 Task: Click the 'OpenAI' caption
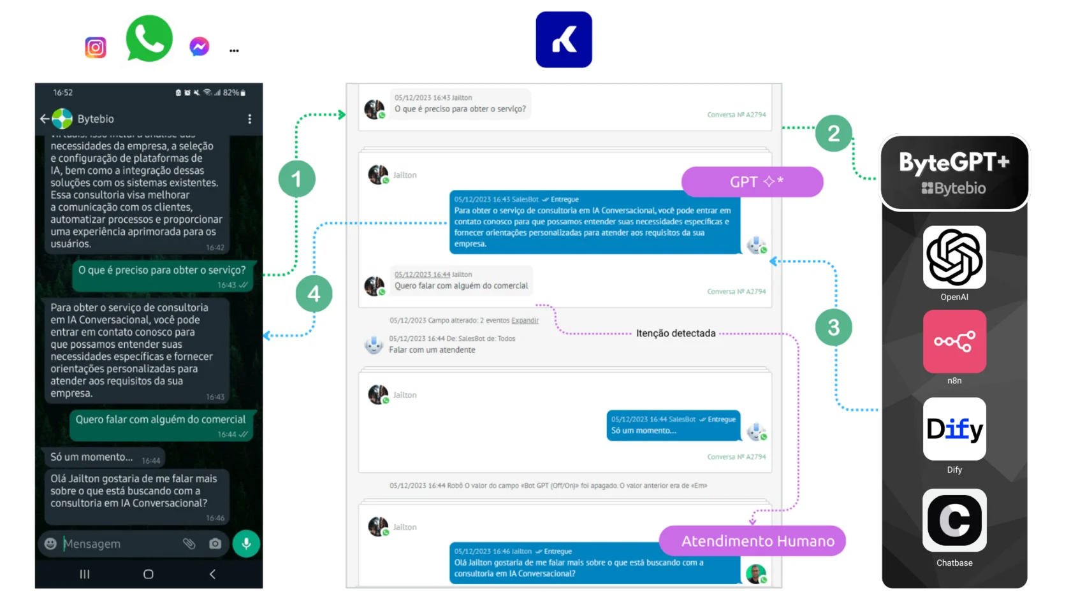954,297
